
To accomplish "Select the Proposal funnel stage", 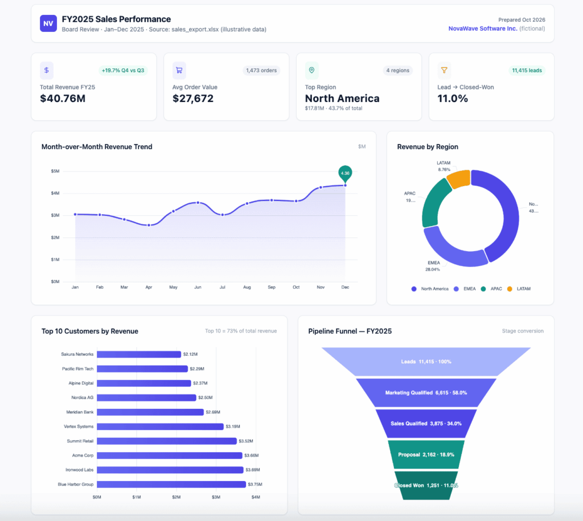I will [426, 455].
